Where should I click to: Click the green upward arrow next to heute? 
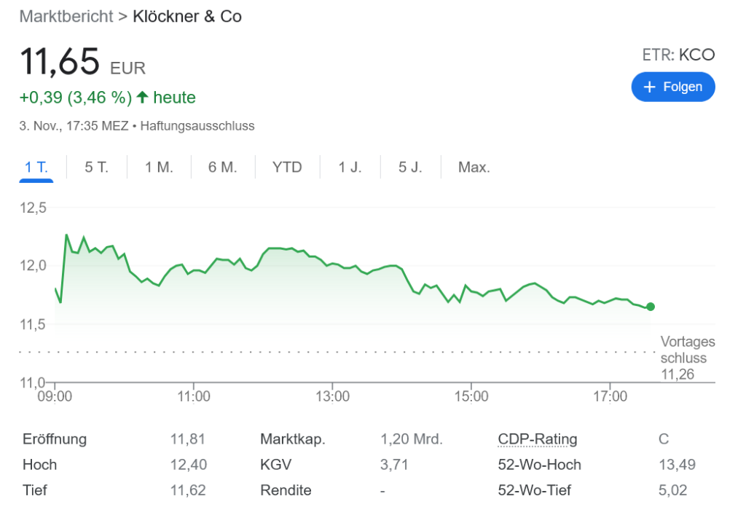tap(143, 96)
